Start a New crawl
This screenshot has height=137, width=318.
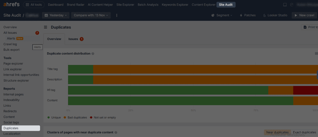point(305,15)
